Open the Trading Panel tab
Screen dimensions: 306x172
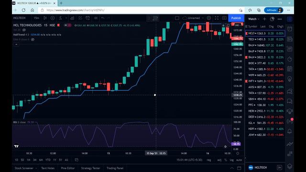[115, 168]
